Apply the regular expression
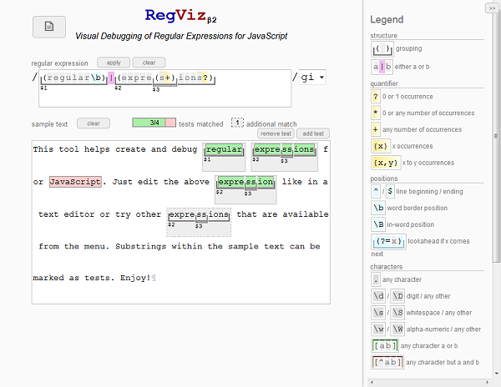This screenshot has width=501, height=387. tap(114, 63)
